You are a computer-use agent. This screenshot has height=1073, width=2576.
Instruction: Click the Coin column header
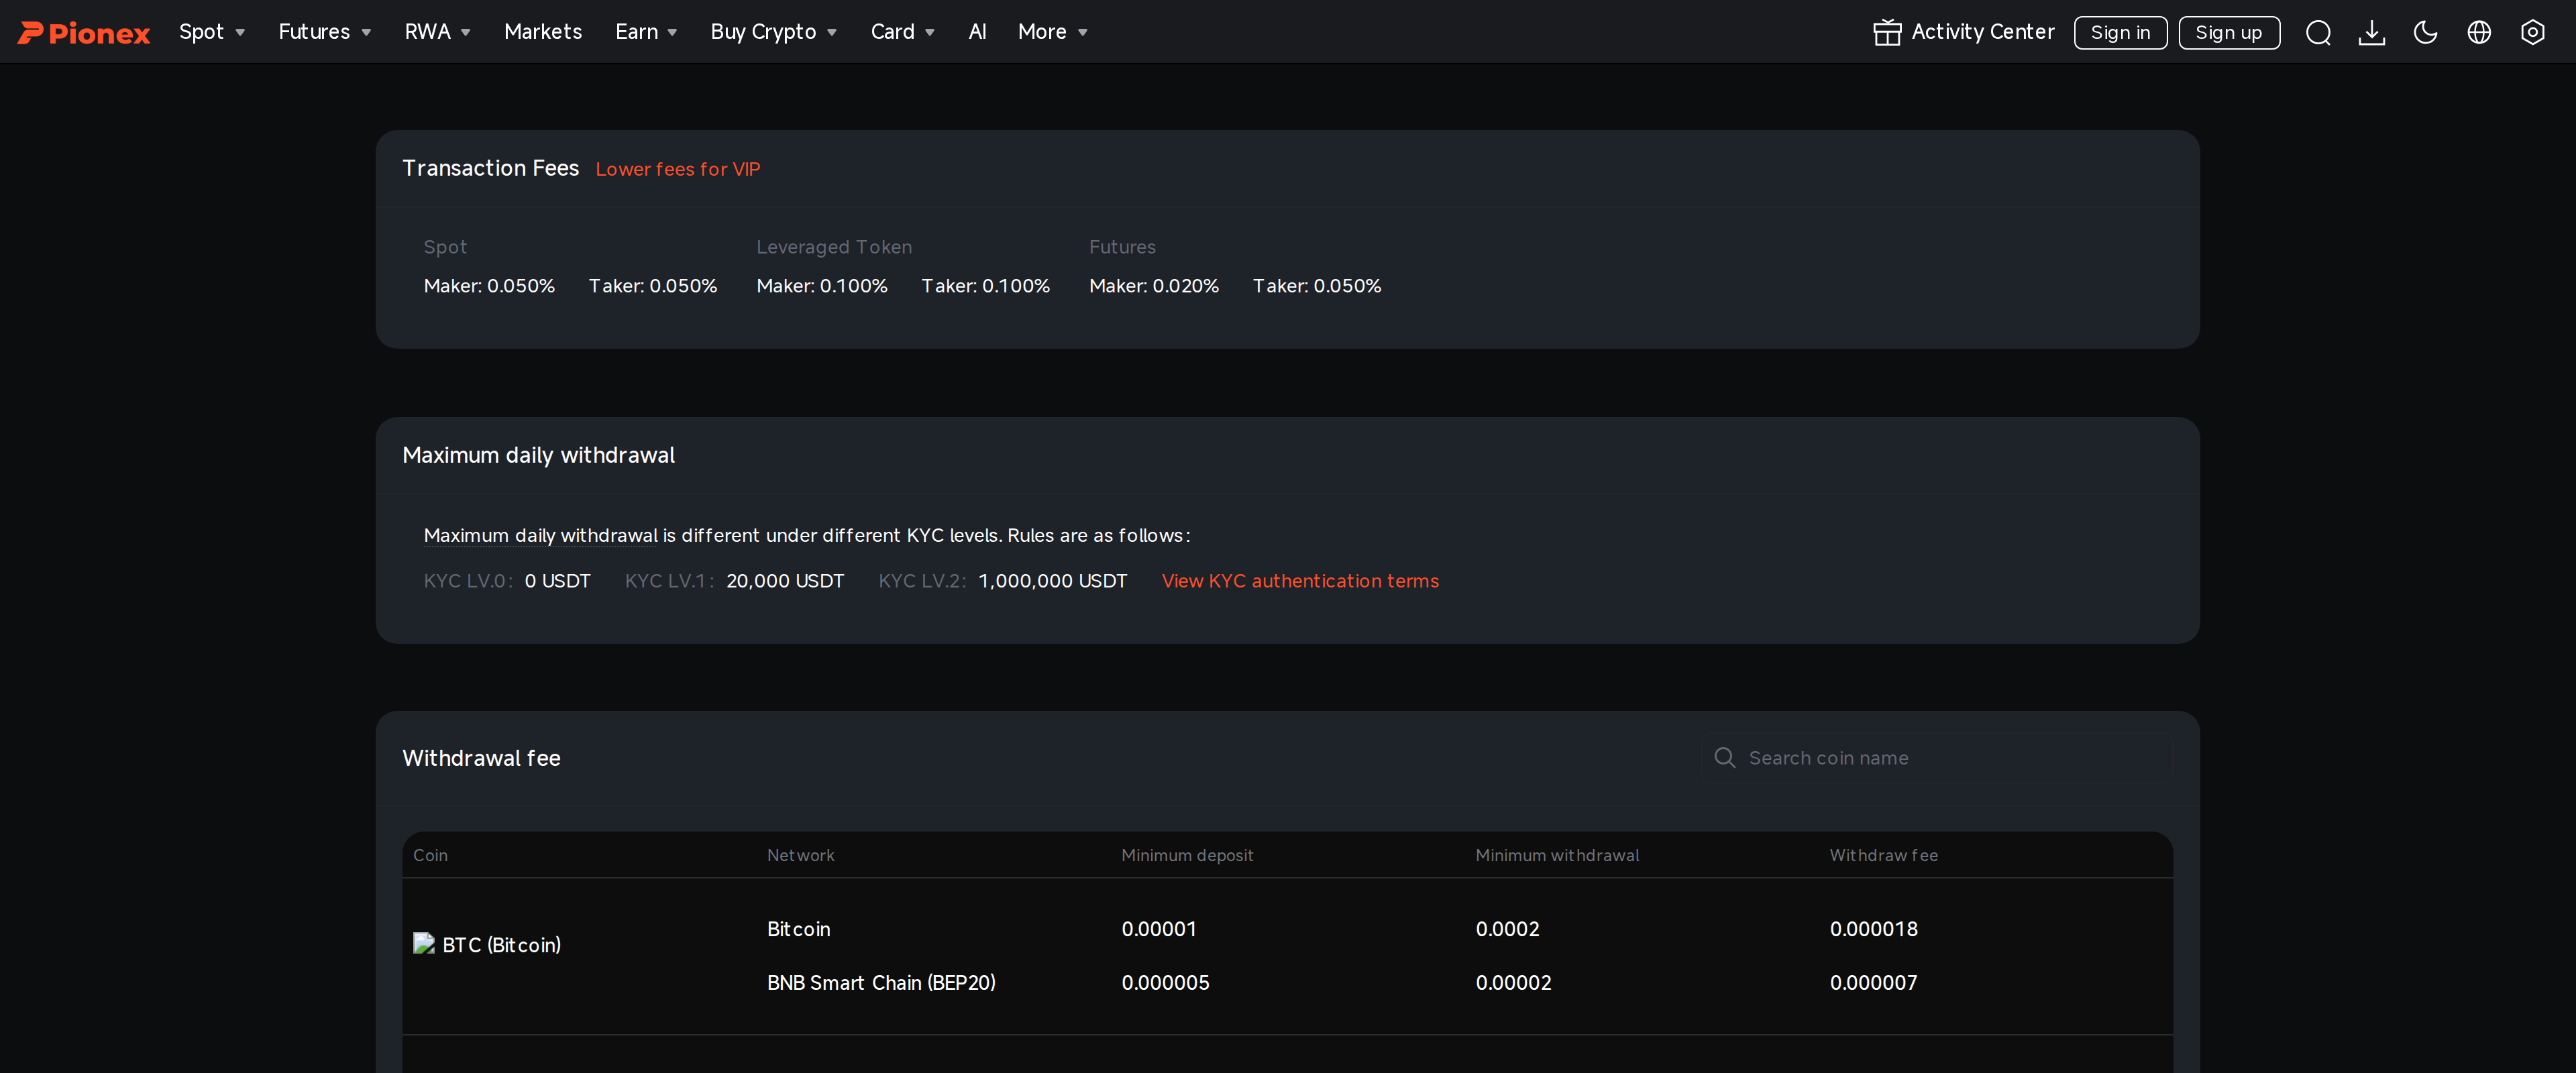point(430,855)
